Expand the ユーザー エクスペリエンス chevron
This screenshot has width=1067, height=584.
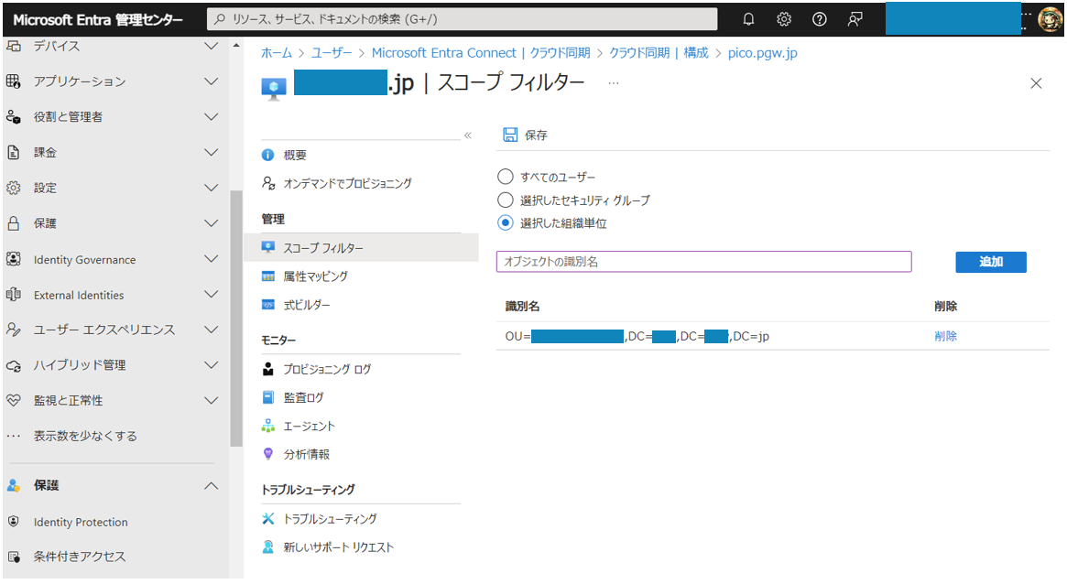(x=212, y=330)
